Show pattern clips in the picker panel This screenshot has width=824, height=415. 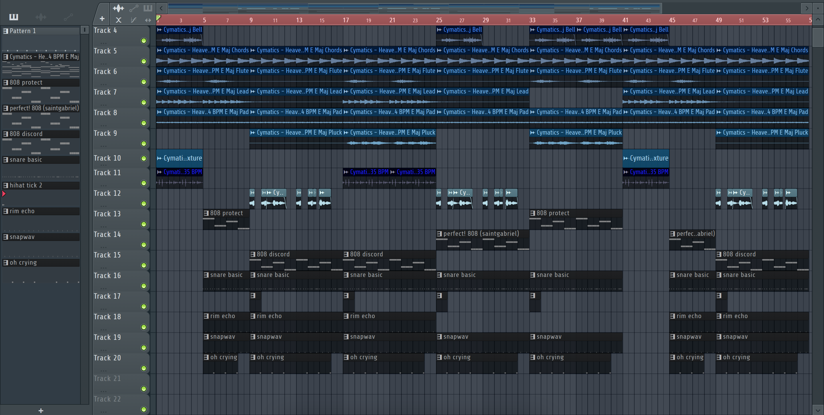[x=13, y=17]
